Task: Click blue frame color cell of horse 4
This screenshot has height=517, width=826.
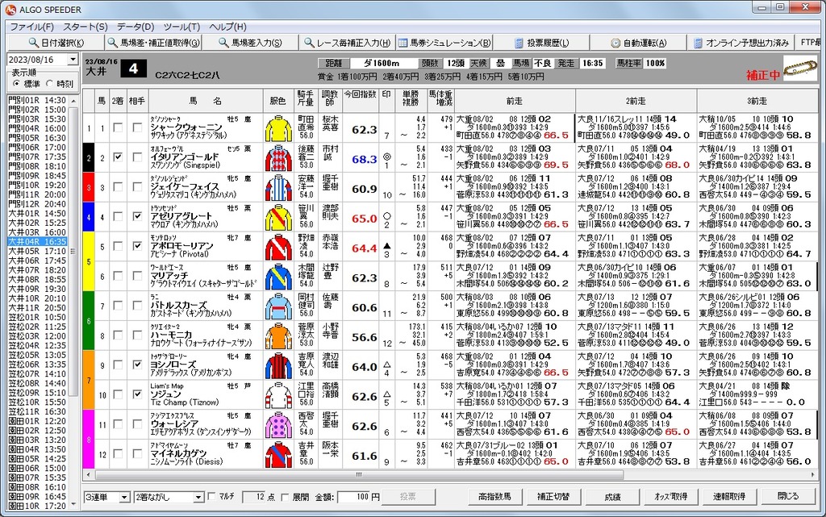Action: [89, 217]
